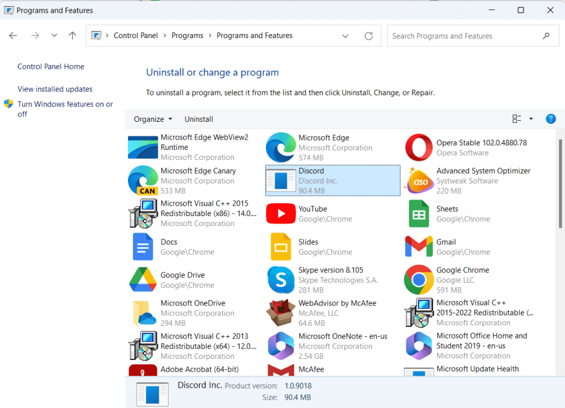Image resolution: width=565 pixels, height=408 pixels.
Task: Click the Refresh address bar button
Action: point(369,36)
